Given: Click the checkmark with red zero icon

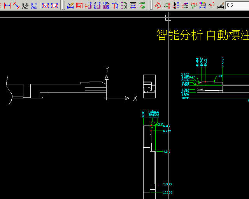Looking at the screenshot, I should (x=212, y=5).
